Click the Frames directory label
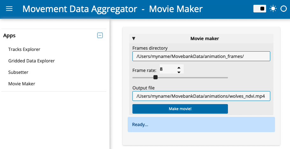The width and height of the screenshot is (290, 149). tap(150, 48)
